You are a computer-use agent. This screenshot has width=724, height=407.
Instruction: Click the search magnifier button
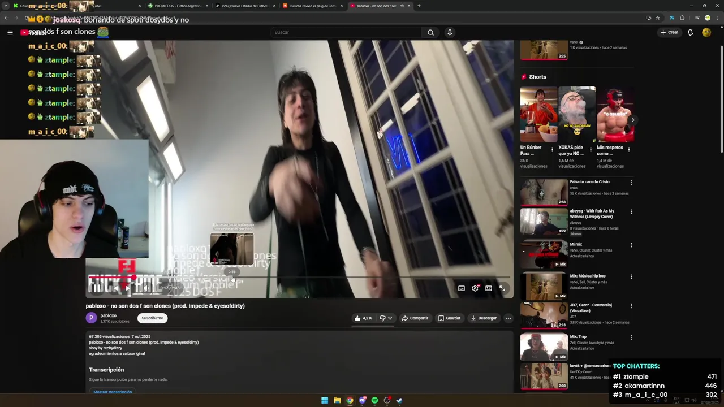coord(430,32)
